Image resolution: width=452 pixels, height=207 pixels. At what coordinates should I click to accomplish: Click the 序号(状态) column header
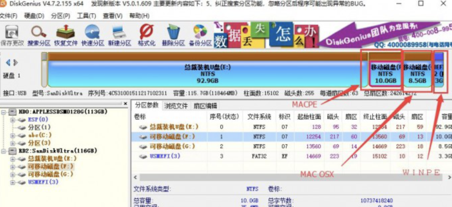(x=224, y=117)
